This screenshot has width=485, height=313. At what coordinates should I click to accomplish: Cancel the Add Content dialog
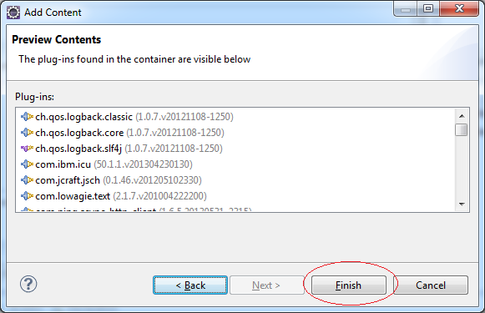[431, 285]
